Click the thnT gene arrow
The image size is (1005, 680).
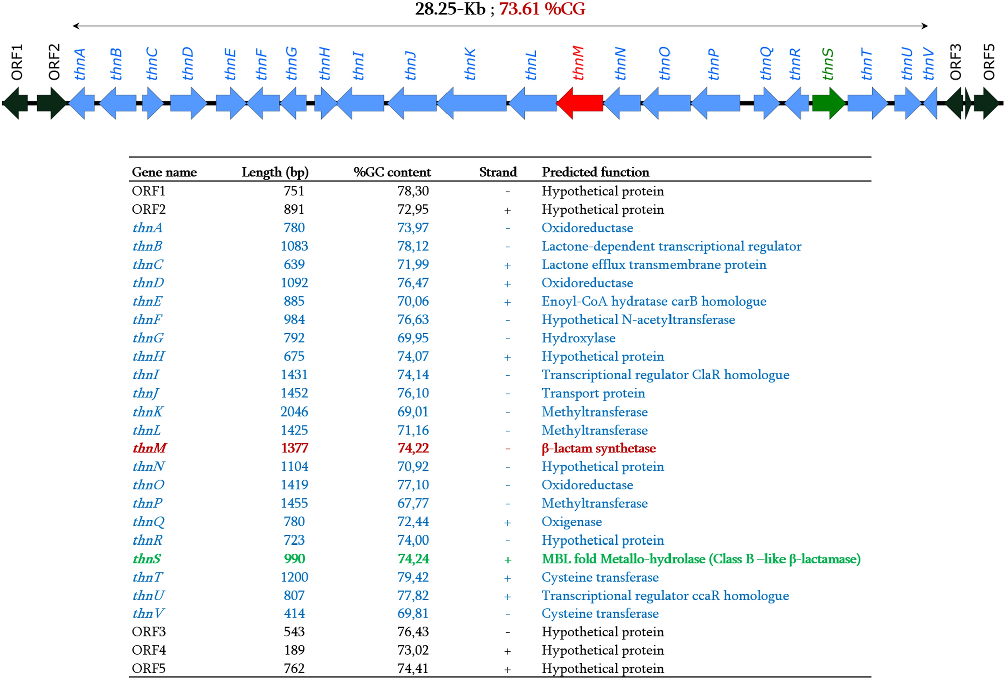867,103
